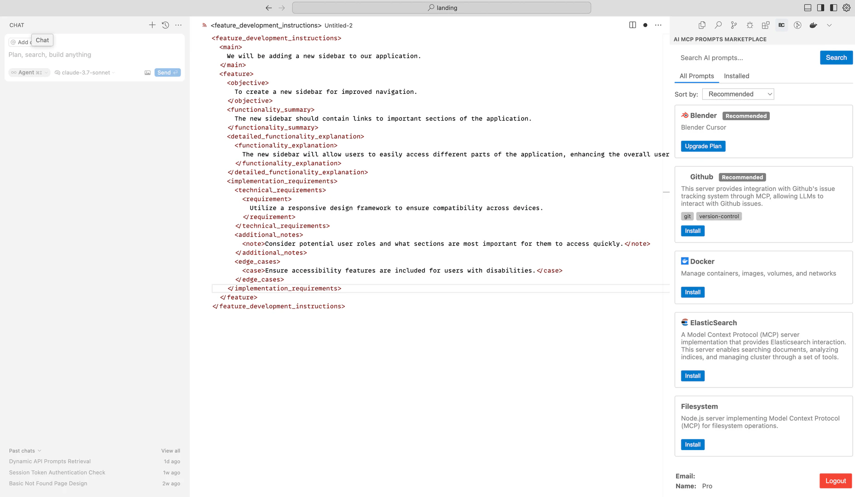Open the Run and Debug bug icon
855x497 pixels.
(x=750, y=25)
